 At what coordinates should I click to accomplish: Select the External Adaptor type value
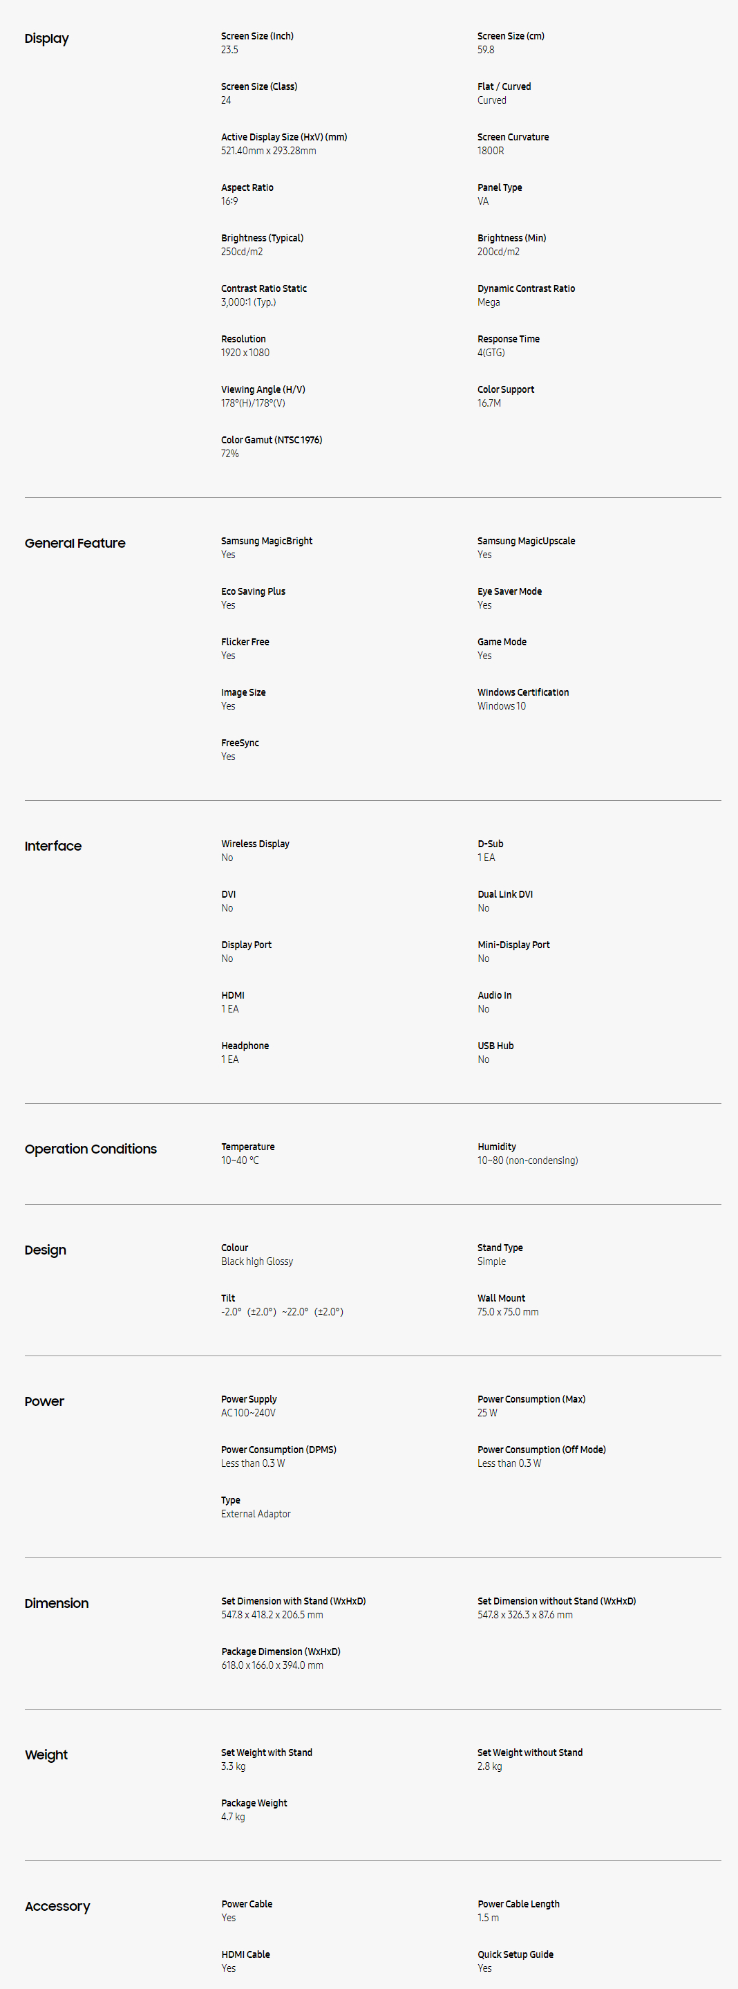click(256, 1514)
